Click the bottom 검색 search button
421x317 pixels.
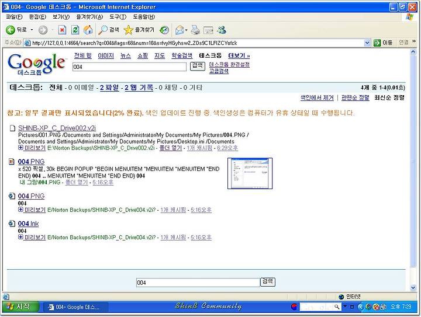tap(268, 281)
